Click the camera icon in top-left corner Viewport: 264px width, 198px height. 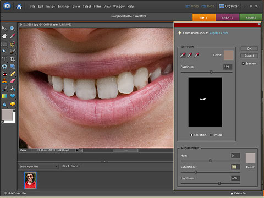pos(7,6)
